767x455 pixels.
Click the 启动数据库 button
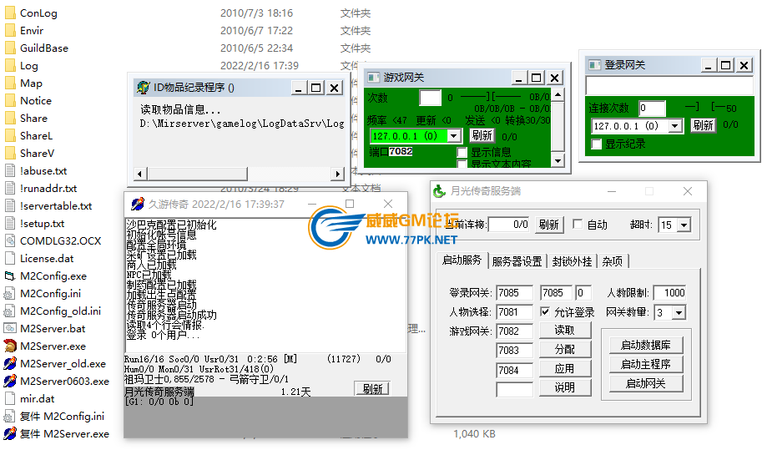pyautogui.click(x=651, y=345)
